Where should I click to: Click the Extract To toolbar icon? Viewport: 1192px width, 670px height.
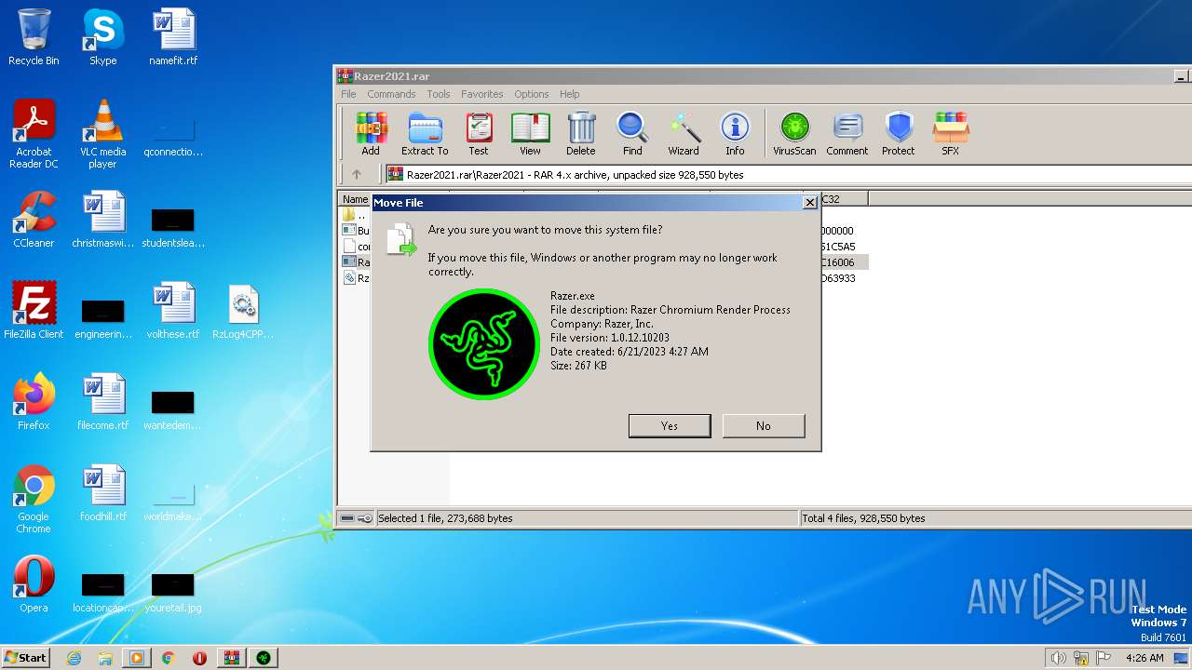[425, 134]
